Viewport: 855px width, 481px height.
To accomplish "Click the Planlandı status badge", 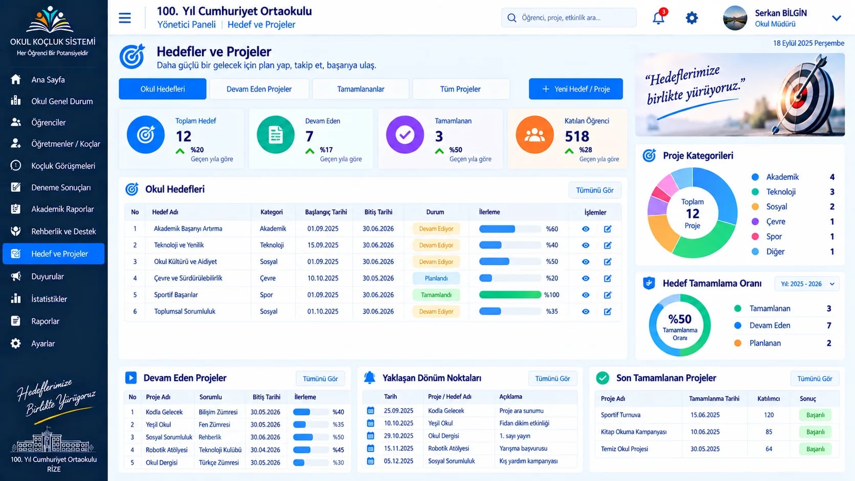I will (x=436, y=279).
